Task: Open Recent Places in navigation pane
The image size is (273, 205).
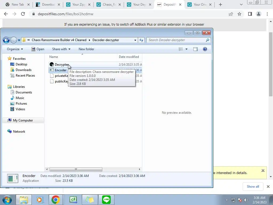Action: pos(25,76)
